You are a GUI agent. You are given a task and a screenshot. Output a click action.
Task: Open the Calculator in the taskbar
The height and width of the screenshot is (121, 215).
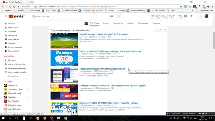tap(24, 118)
